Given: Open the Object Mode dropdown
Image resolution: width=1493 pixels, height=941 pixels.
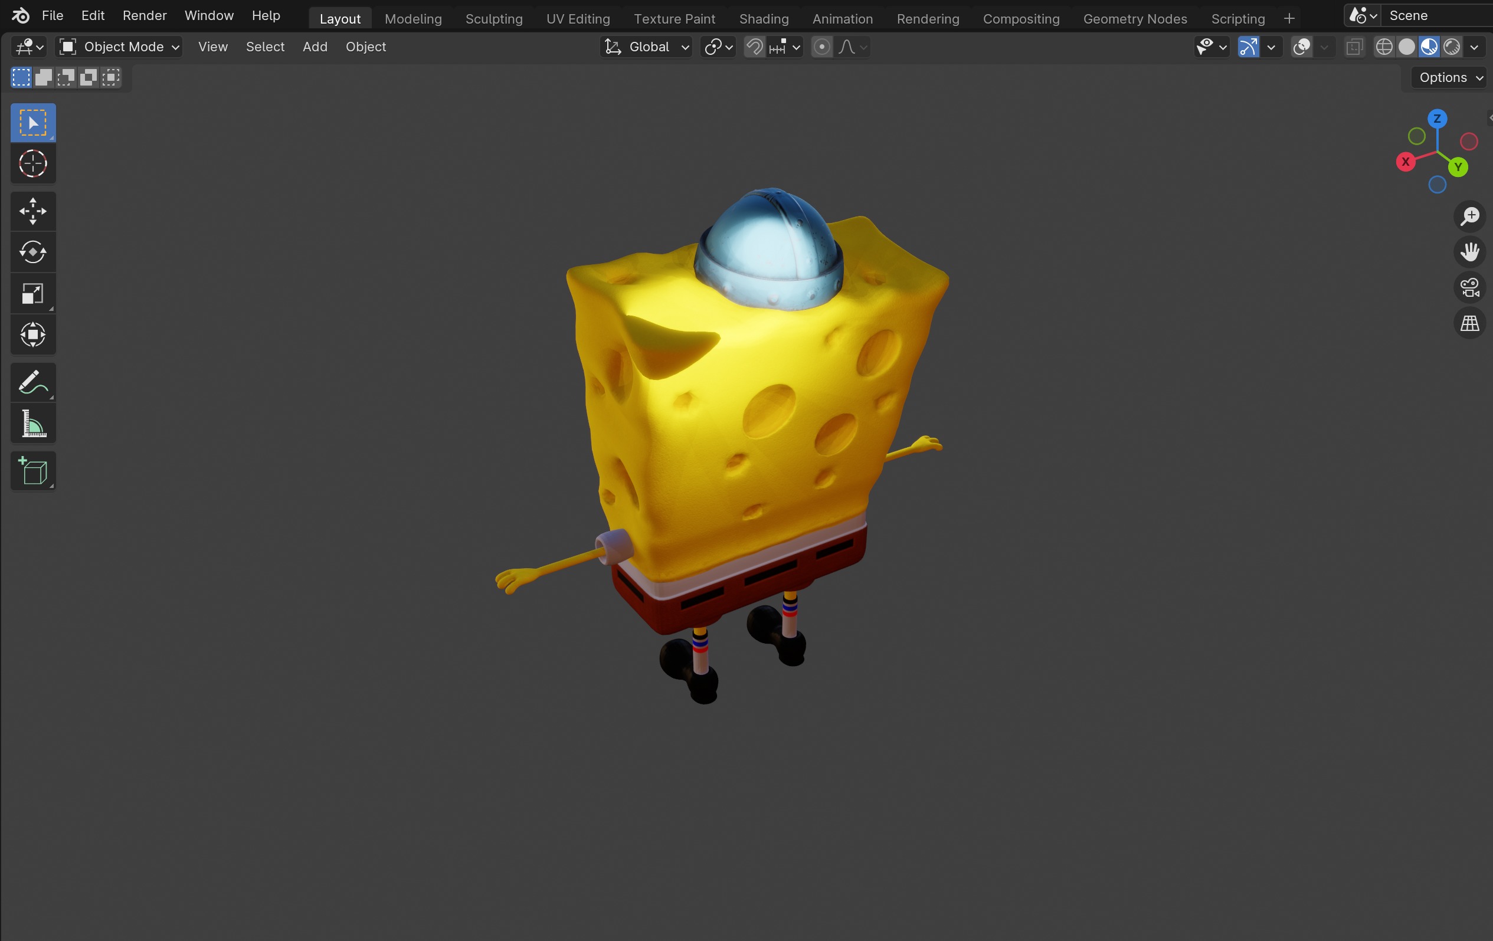Looking at the screenshot, I should click(119, 47).
